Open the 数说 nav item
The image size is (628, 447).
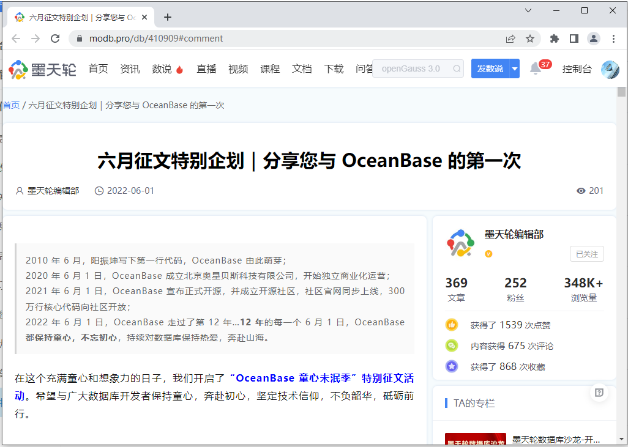(162, 69)
